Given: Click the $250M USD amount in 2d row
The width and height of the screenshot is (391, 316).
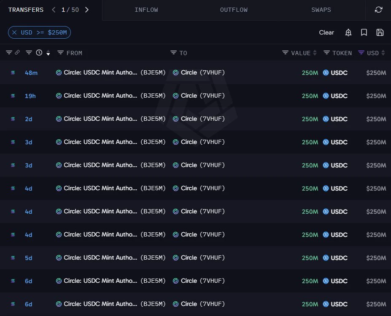Looking at the screenshot, I should [376, 119].
